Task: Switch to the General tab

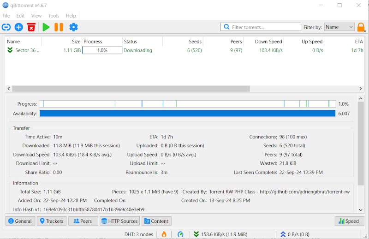Action: click(x=20, y=221)
